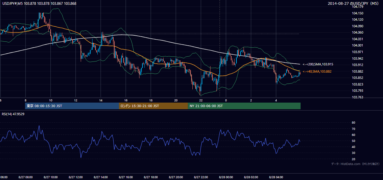
Task: Select price axis value 104.120
Action: 357,19
